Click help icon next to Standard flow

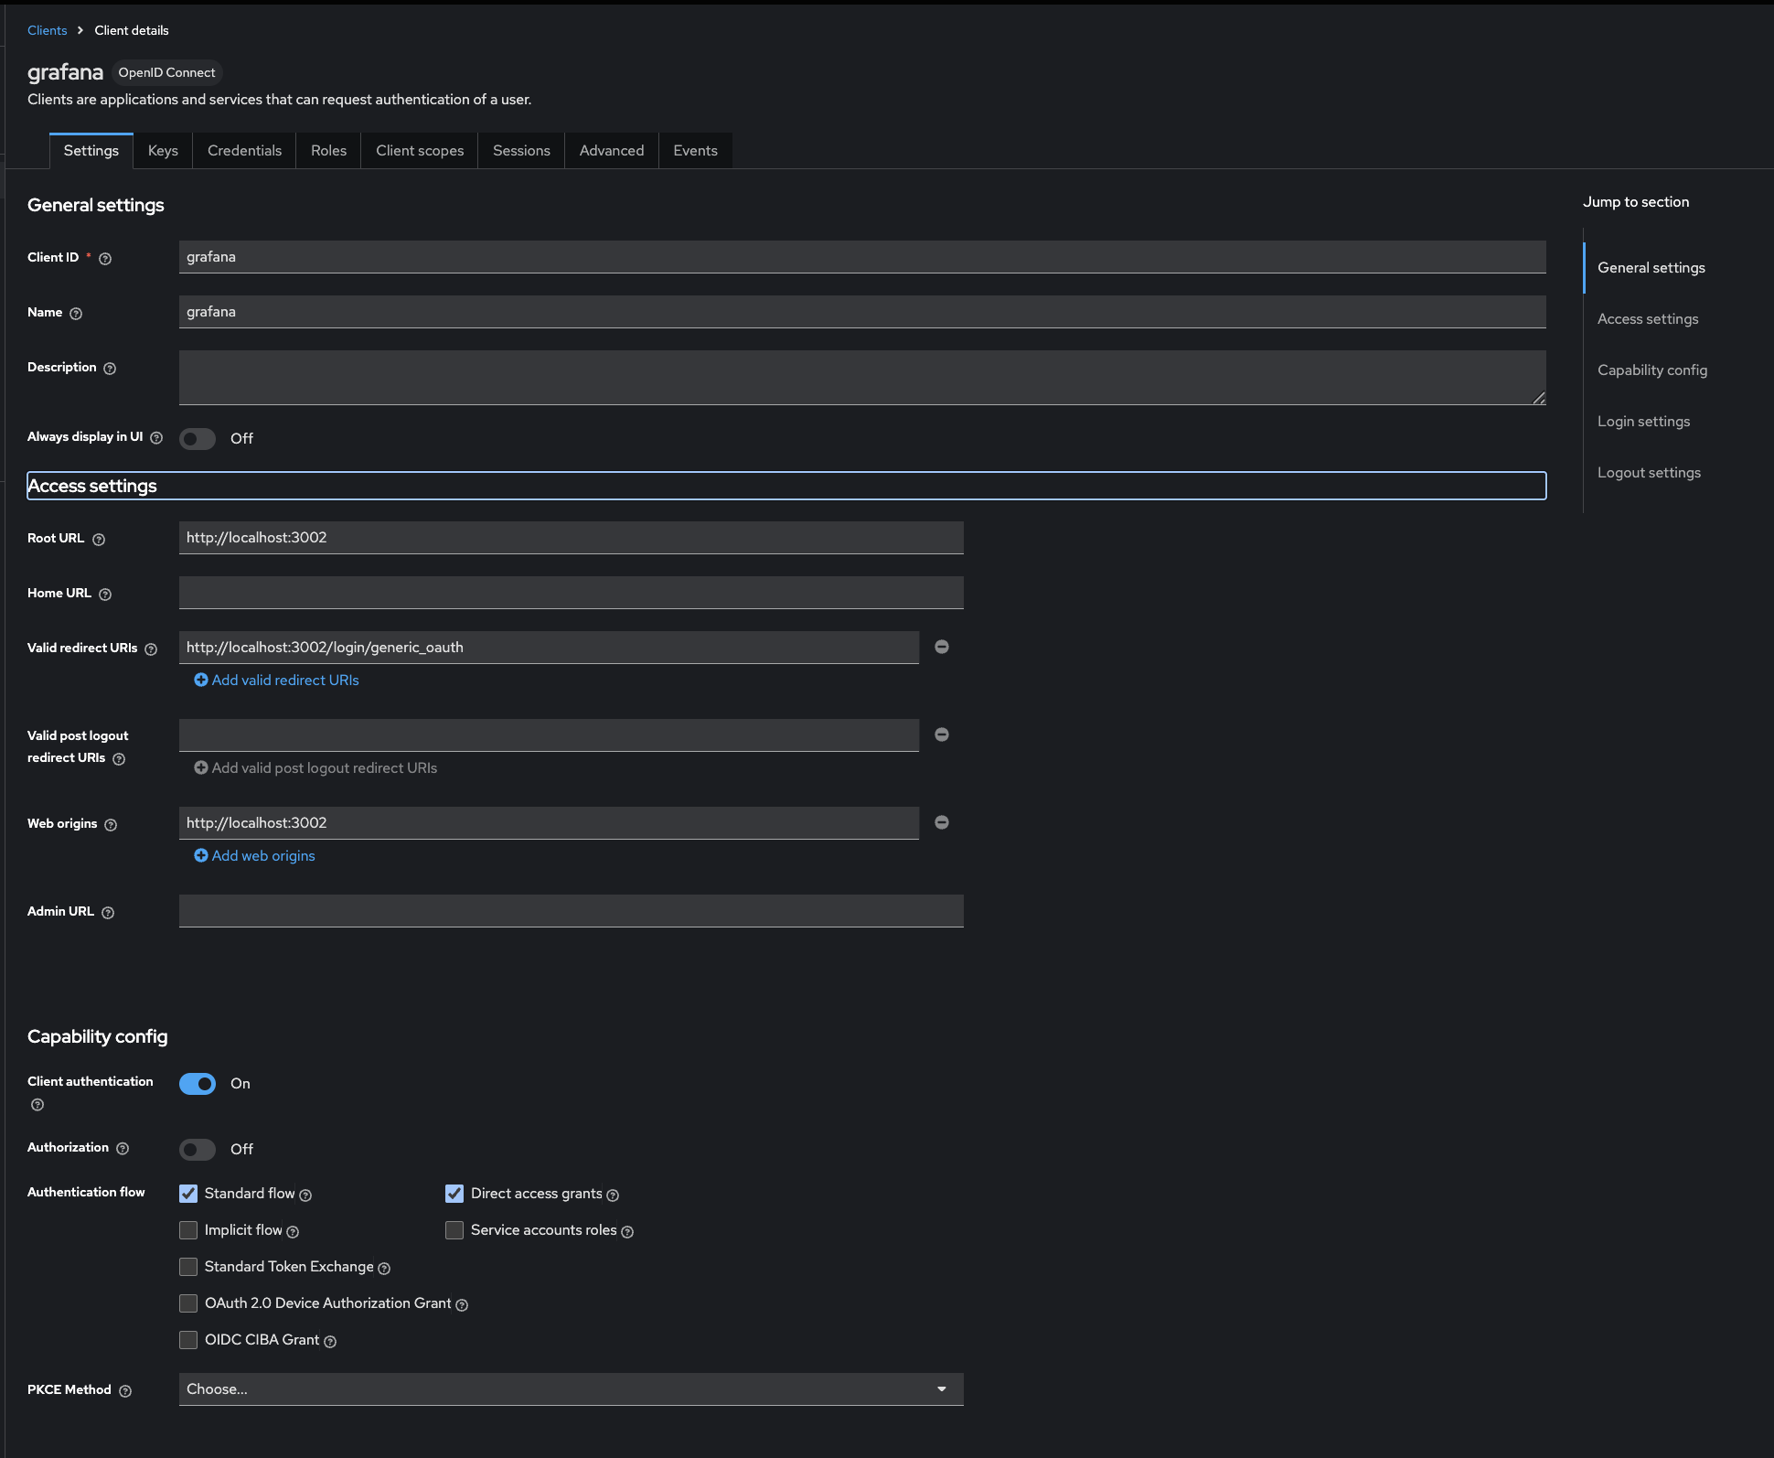tap(305, 1195)
